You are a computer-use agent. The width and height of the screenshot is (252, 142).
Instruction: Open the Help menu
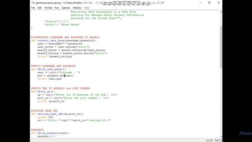87,8
